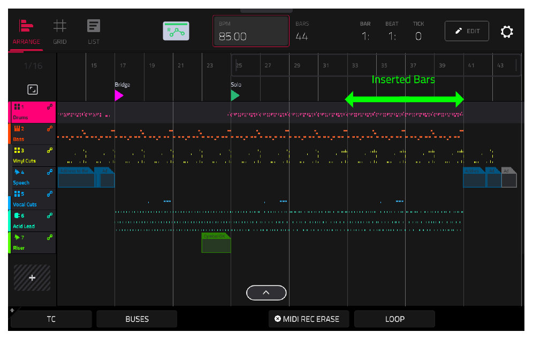Jump to the green Solo marker
This screenshot has height=340, width=533.
[x=235, y=96]
